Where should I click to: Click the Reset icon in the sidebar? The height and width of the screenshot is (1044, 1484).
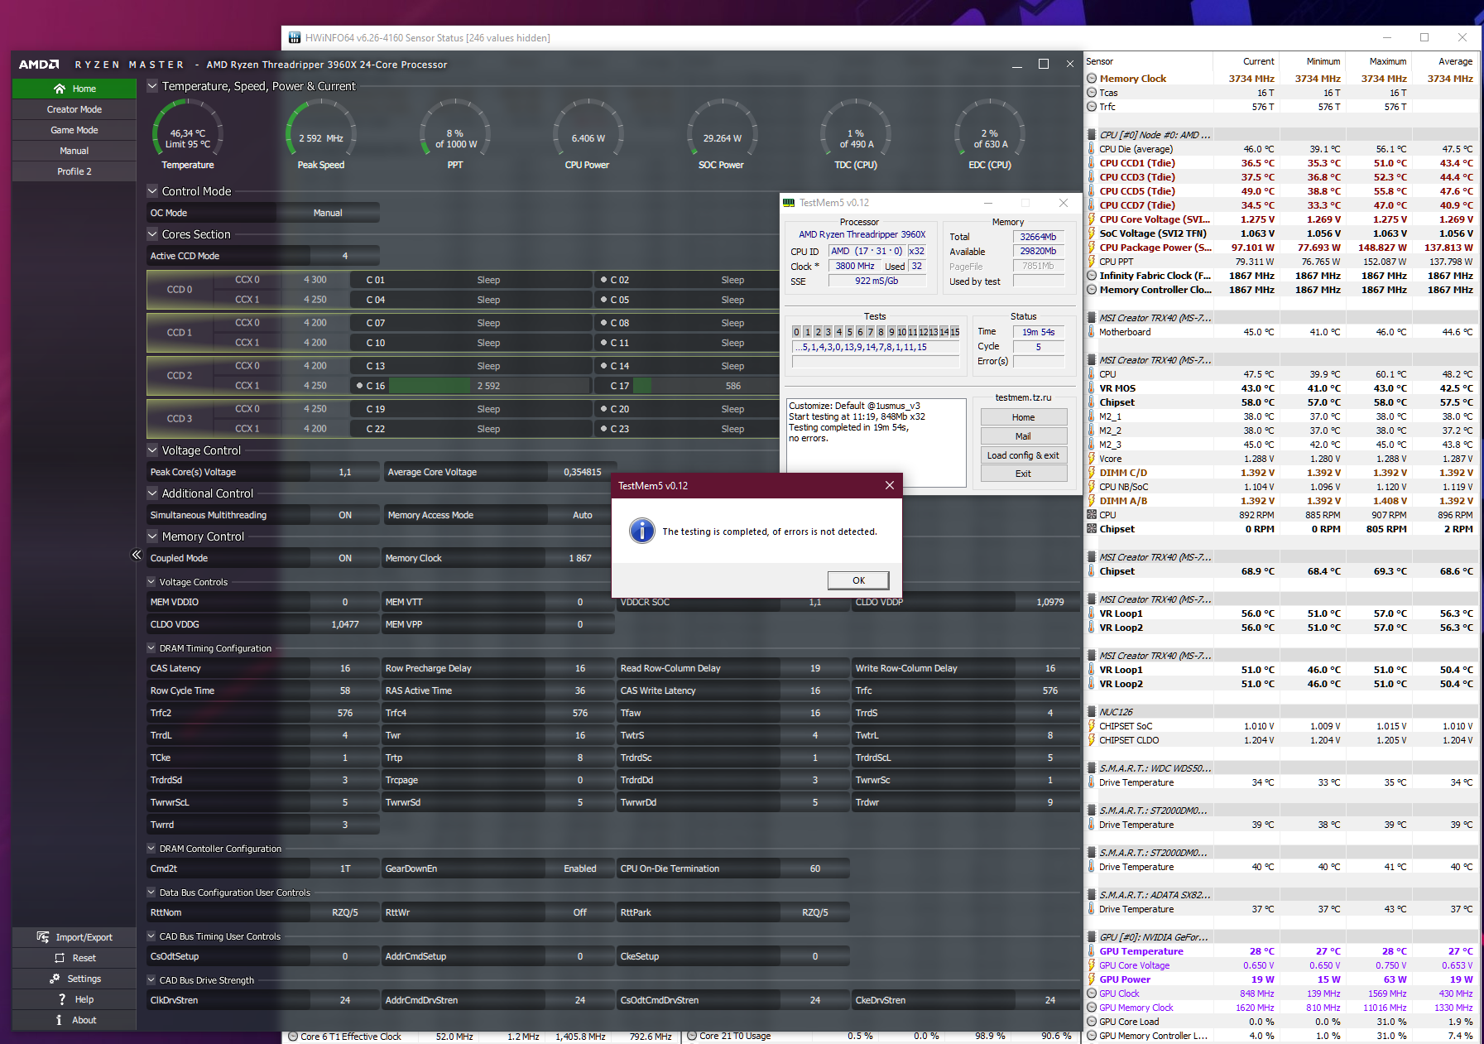(60, 958)
